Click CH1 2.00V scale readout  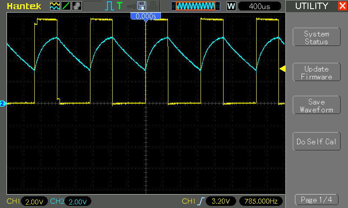(34, 201)
